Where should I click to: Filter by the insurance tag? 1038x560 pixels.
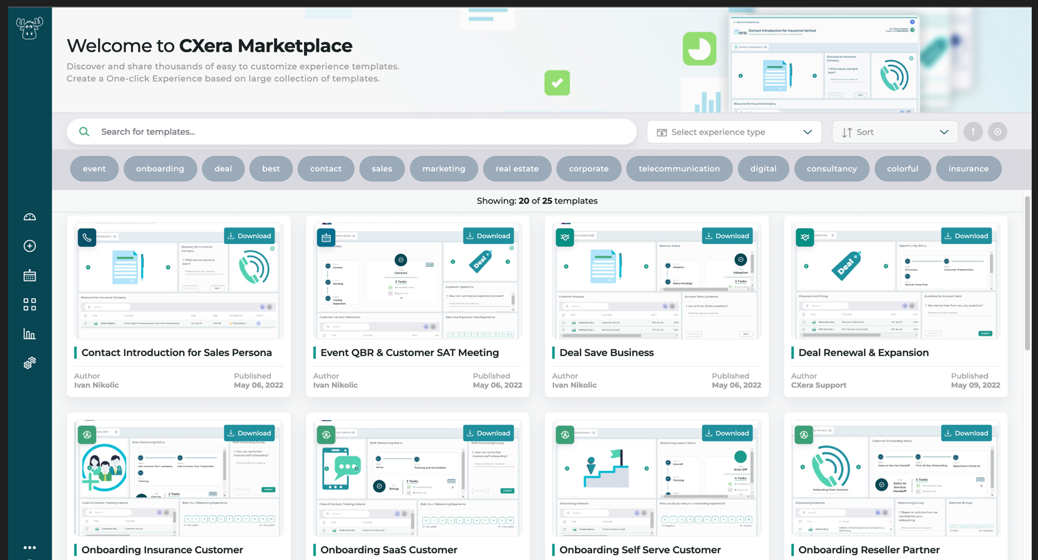point(969,169)
